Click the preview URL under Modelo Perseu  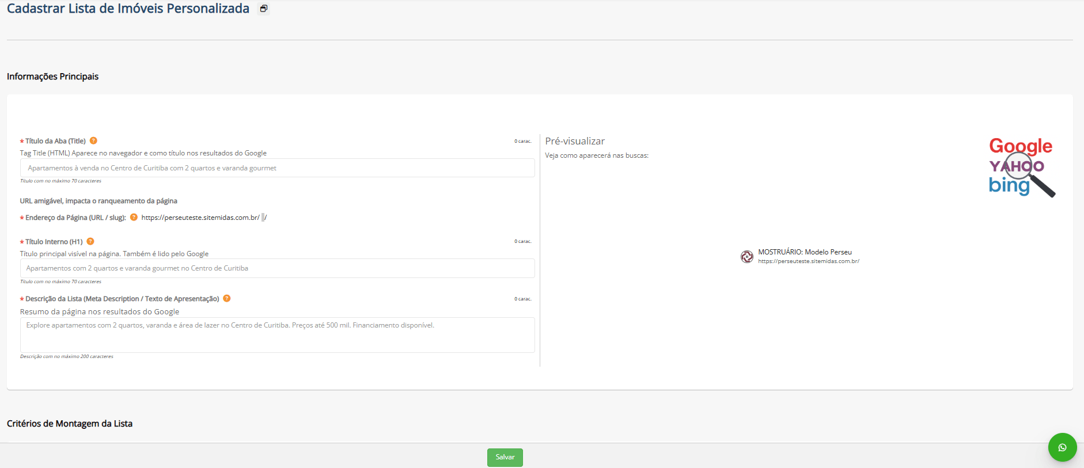(x=808, y=261)
